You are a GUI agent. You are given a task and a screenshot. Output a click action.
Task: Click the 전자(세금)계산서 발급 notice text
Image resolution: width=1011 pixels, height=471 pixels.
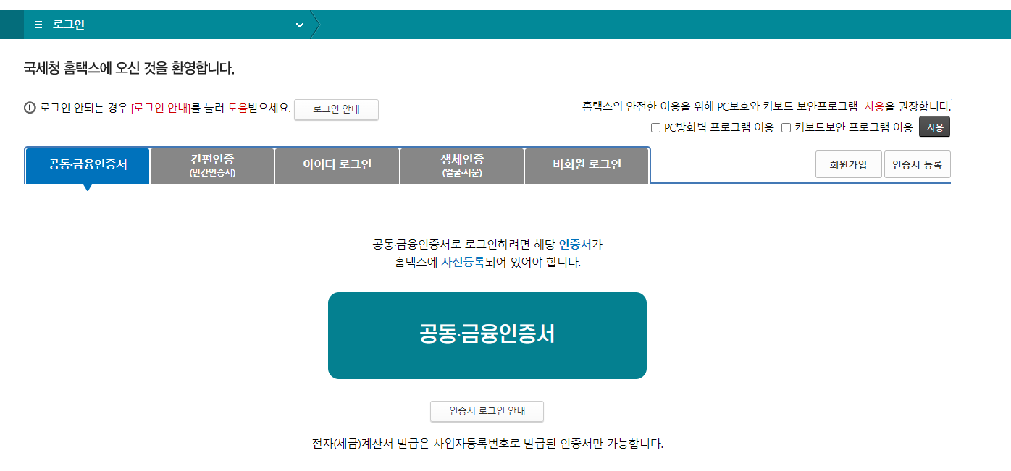pyautogui.click(x=487, y=444)
